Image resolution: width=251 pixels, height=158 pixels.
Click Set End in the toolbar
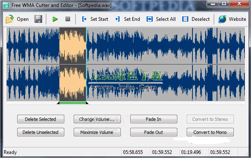point(128,19)
